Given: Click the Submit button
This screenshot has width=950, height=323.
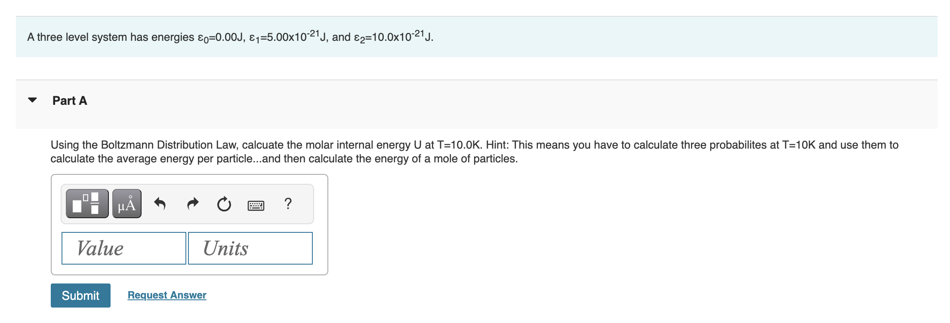Looking at the screenshot, I should tap(80, 296).
